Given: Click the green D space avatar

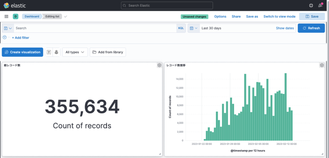Looking at the screenshot, I should (x=15, y=17).
